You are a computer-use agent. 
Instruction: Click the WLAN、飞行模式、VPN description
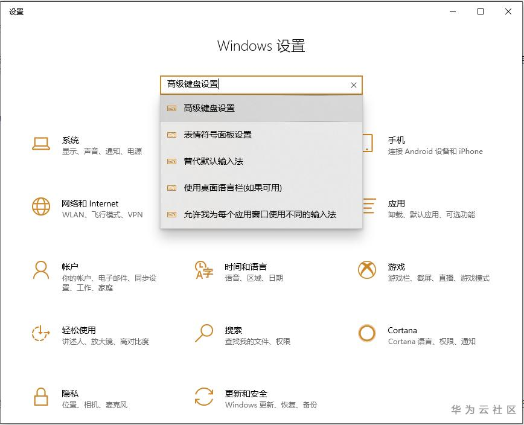[x=102, y=214]
